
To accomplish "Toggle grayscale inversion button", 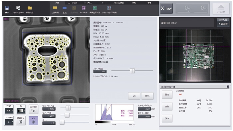I will point(21,121).
